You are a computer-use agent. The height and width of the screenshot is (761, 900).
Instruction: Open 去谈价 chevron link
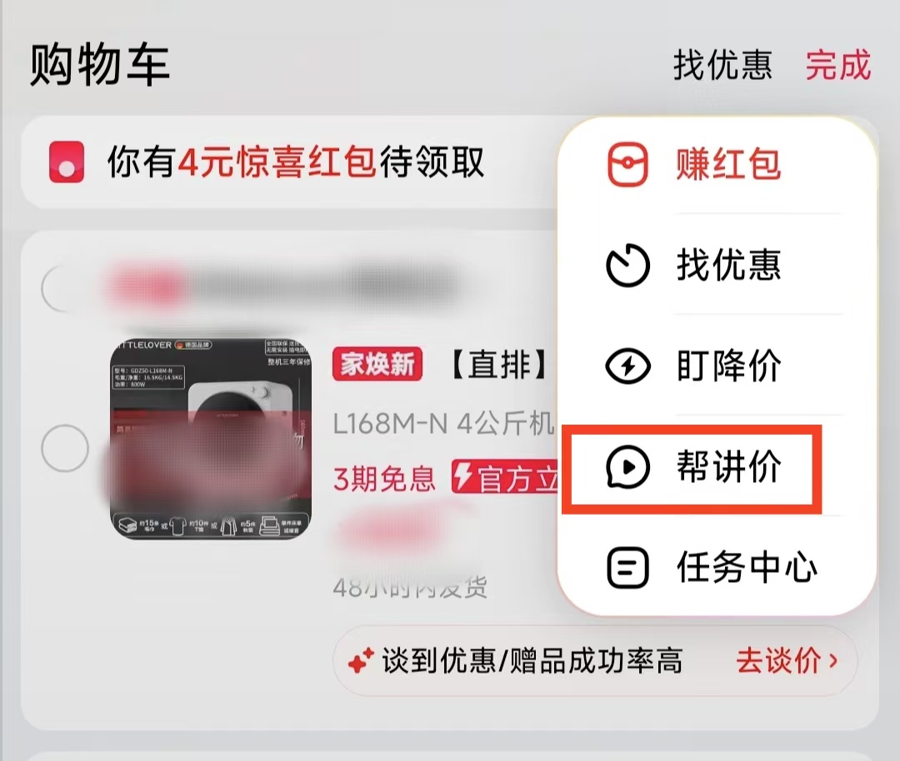(x=787, y=660)
